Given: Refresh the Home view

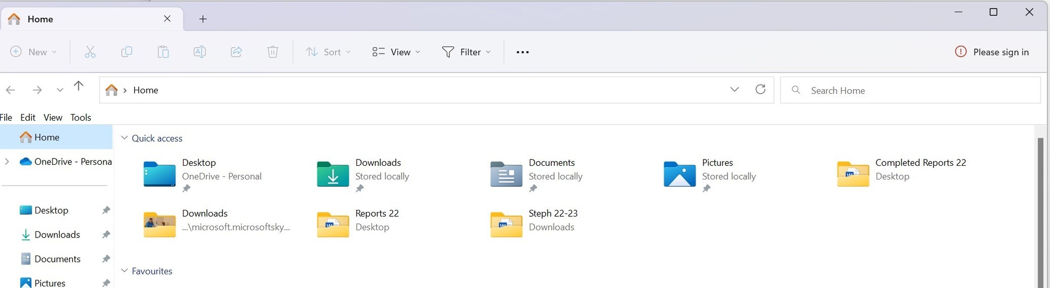Looking at the screenshot, I should (760, 90).
